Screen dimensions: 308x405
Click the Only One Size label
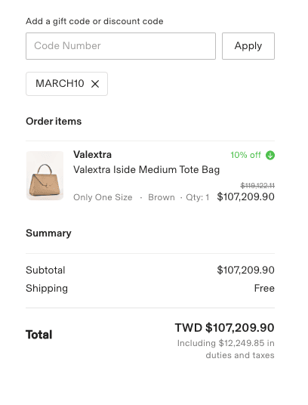coord(103,197)
